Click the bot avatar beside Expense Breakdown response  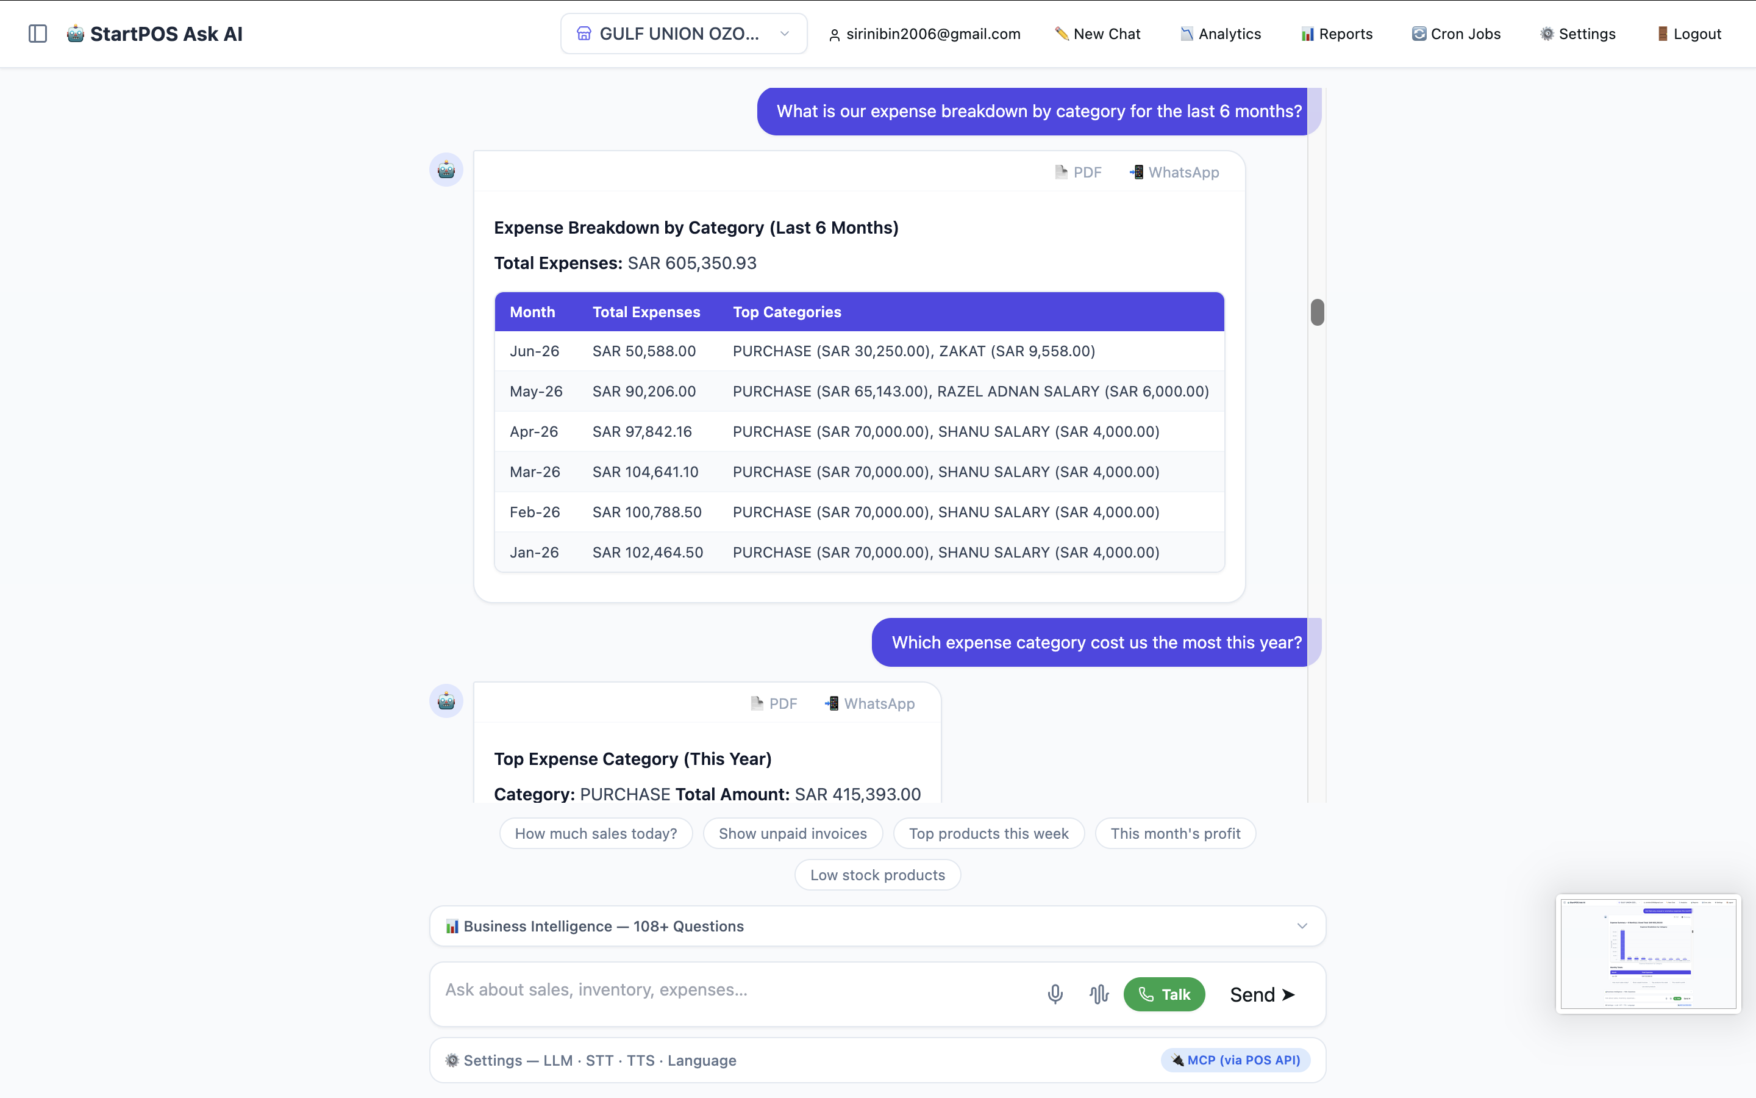446,170
